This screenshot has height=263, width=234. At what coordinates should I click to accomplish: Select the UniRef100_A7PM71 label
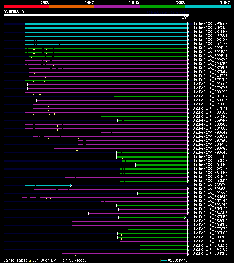210,108
